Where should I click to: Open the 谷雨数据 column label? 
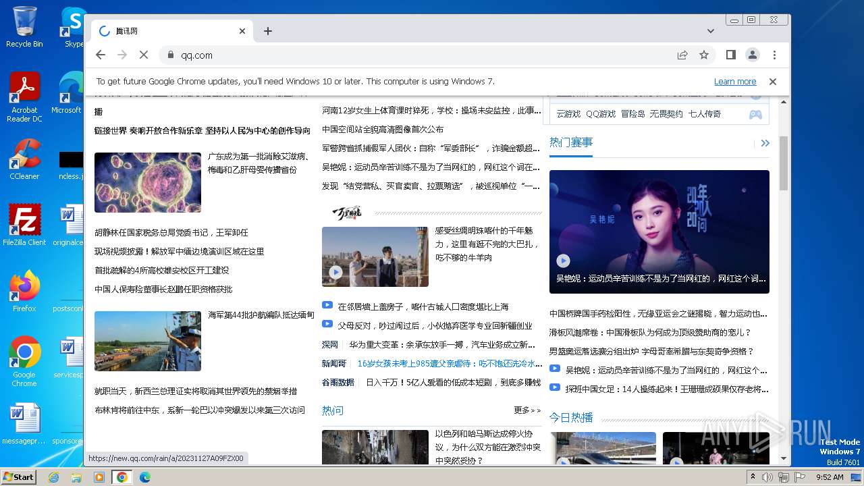[338, 383]
